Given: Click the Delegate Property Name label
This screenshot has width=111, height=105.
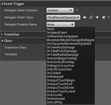Looking at the screenshot, I should coord(21,24).
